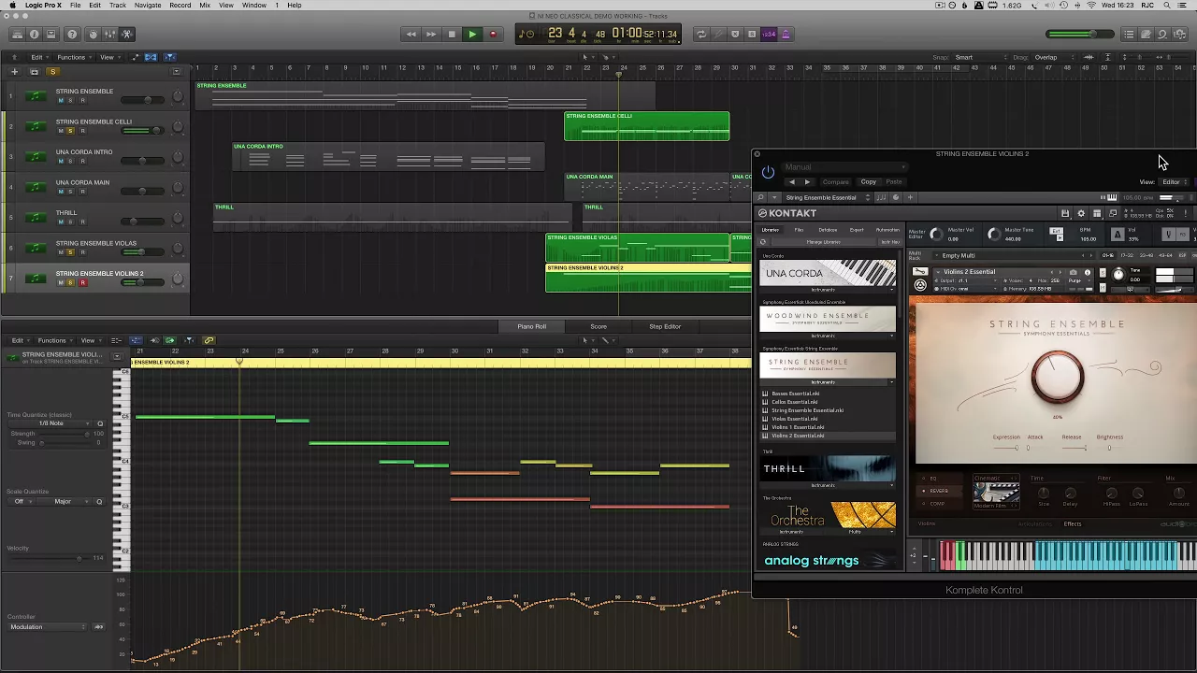Open the Smart Controls button
The height and width of the screenshot is (673, 1197).
coord(93,35)
